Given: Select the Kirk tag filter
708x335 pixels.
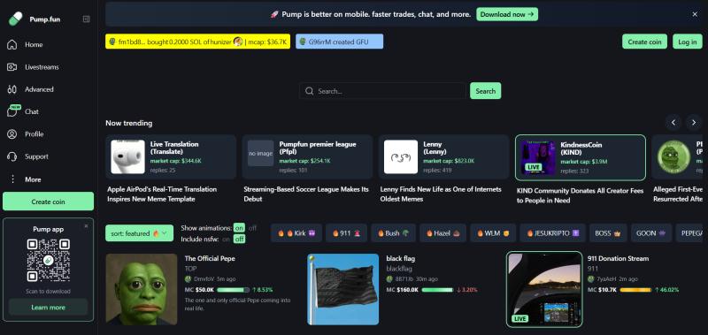Looking at the screenshot, I should (x=296, y=233).
